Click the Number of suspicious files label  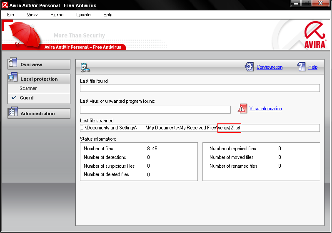click(109, 166)
